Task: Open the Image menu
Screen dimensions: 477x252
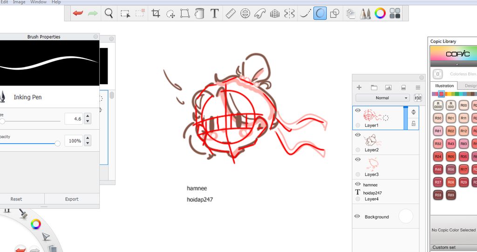Action: 19,2
